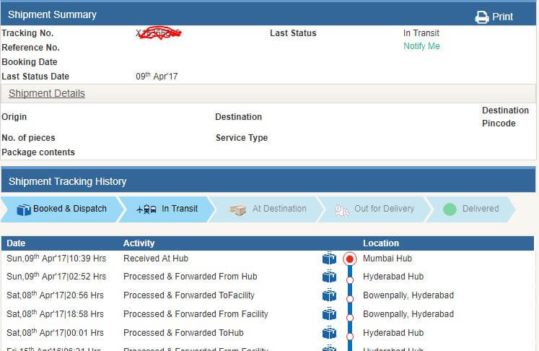
Task: Click package icon in Forwarded ToFacility row
Action: tap(329, 295)
